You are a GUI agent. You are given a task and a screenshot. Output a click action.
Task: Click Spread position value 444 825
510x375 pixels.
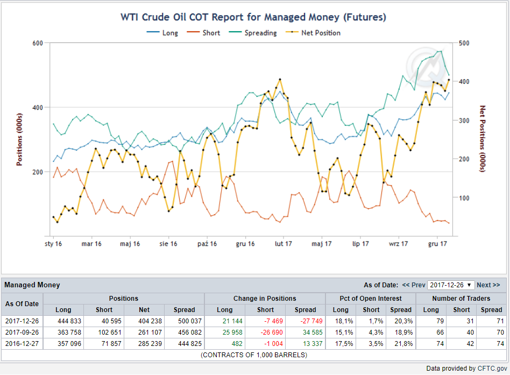(189, 344)
